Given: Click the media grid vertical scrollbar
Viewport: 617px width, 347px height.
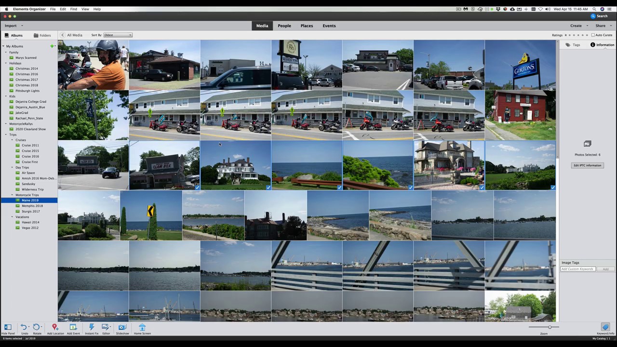Looking at the screenshot, I should [557, 99].
